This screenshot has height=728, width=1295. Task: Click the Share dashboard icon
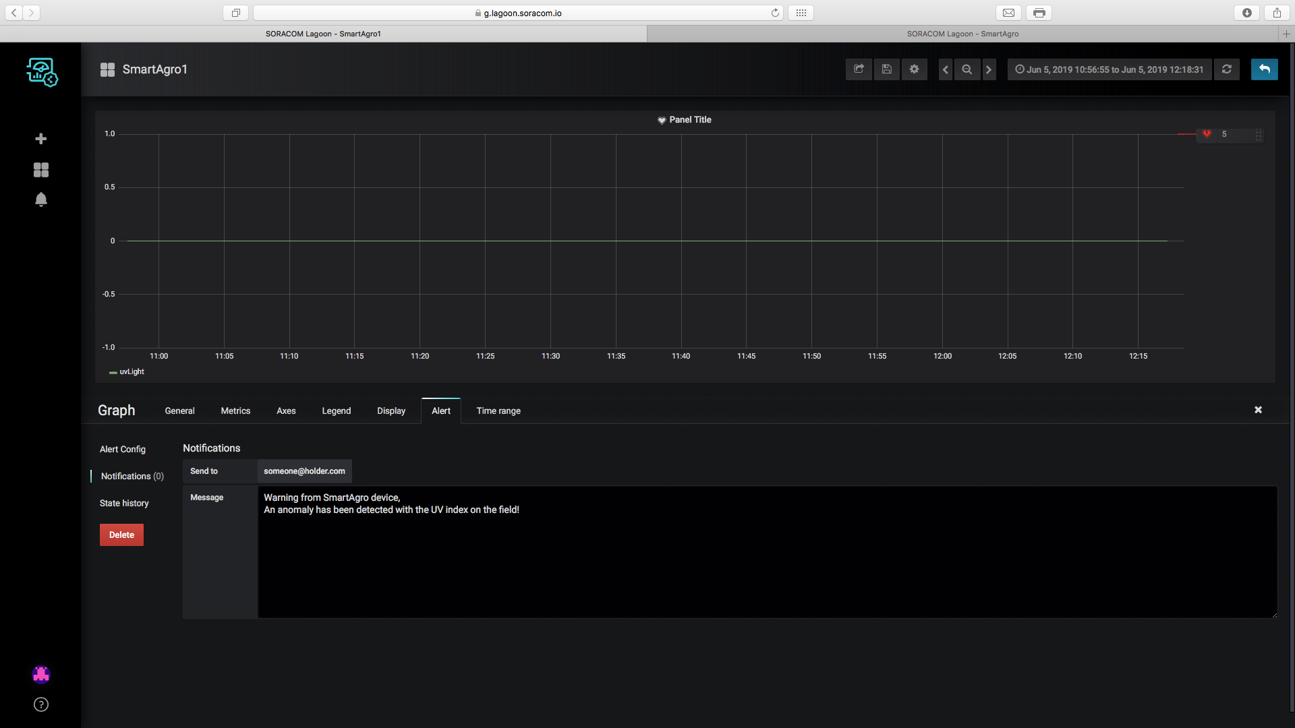tap(859, 69)
